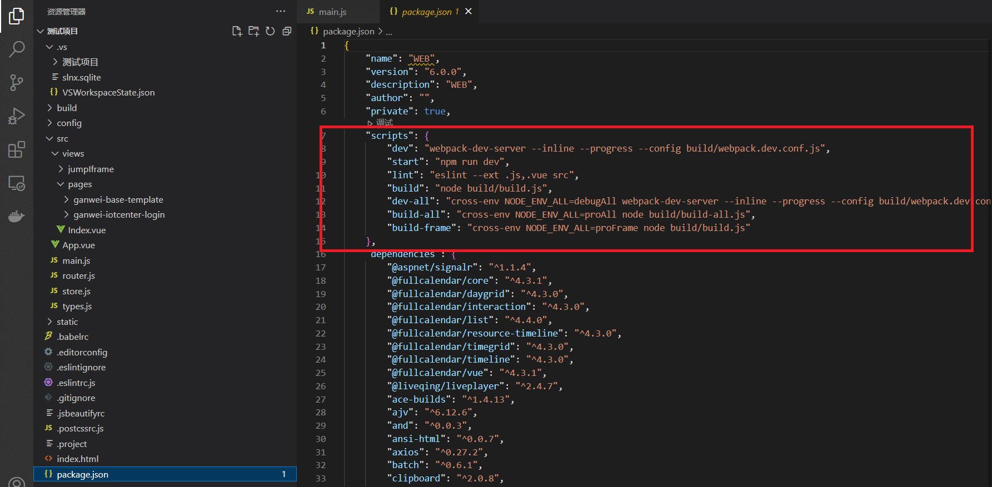Open router.js from the file tree
This screenshot has width=992, height=487.
tap(78, 275)
